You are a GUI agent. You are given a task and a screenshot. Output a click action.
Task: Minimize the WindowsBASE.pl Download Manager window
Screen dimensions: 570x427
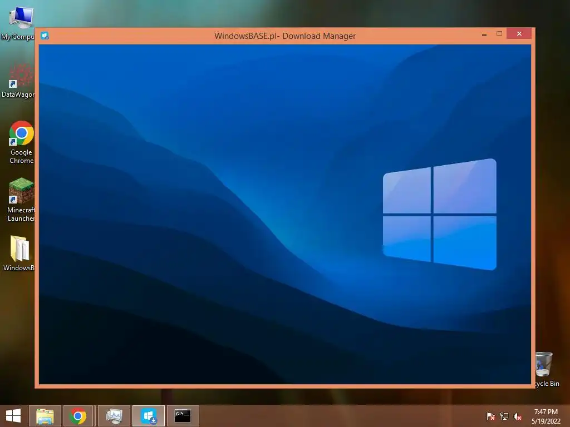click(484, 34)
